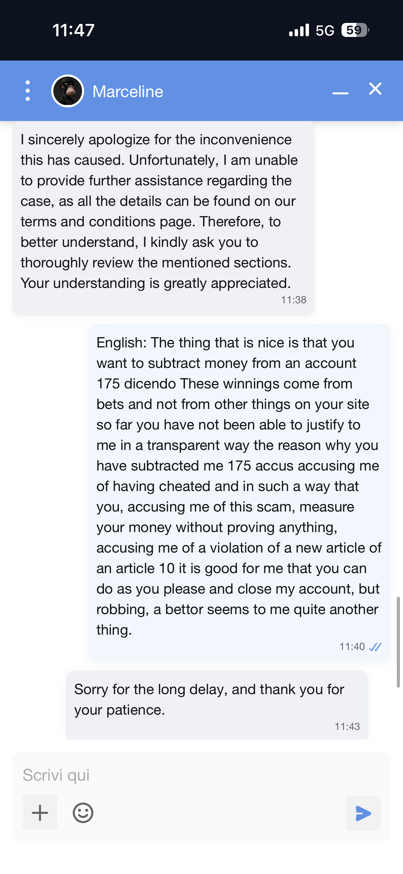Tap the blue double-check read receipt

coord(375,647)
